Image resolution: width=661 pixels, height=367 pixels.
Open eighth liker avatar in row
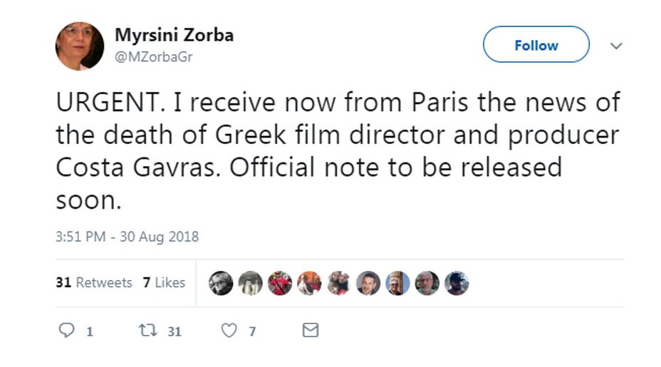(427, 283)
